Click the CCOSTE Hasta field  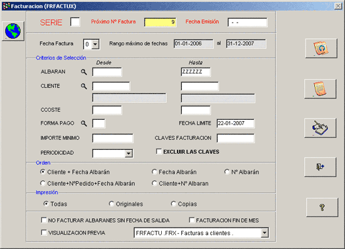196,110
